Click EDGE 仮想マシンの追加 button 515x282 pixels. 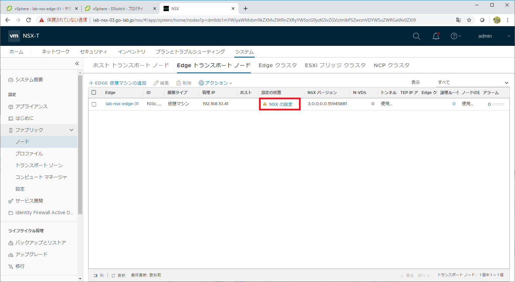point(118,83)
